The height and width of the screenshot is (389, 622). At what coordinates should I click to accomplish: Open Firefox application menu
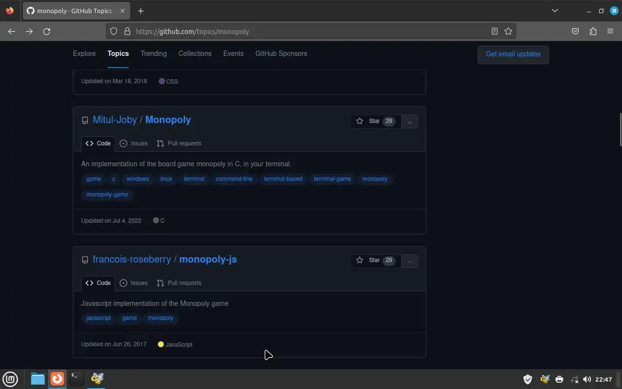610,31
